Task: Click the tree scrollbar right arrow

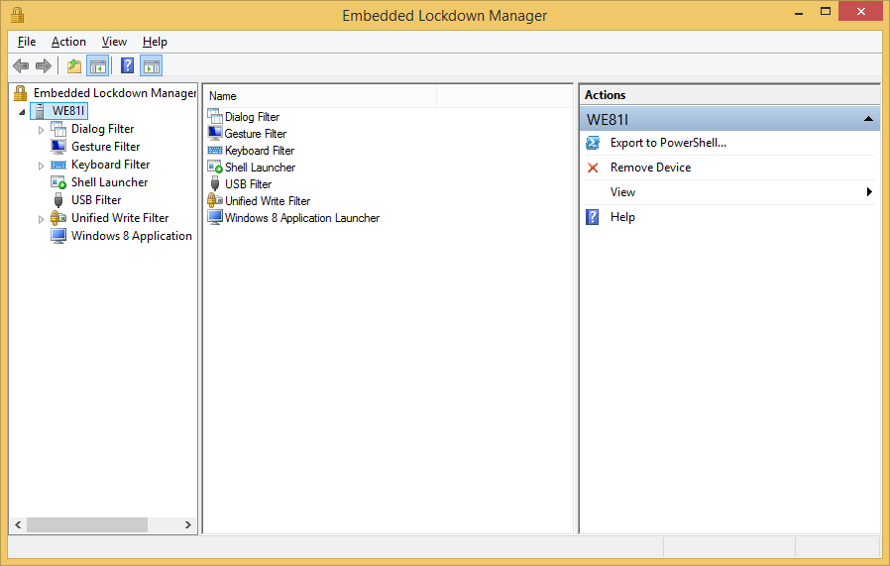Action: coord(188,524)
